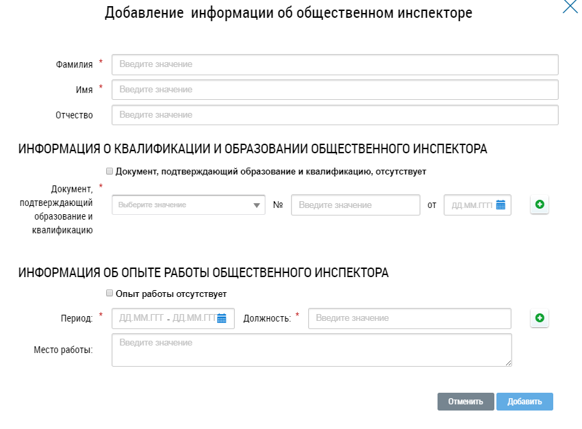Image resolution: width=582 pixels, height=429 pixels.
Task: Enable 'Опыт работы отсутствует' checkbox
Action: tap(110, 294)
